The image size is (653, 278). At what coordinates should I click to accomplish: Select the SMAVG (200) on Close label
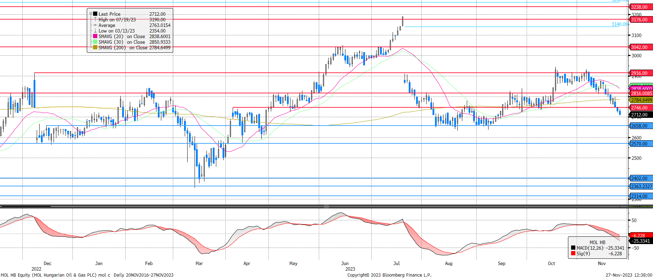(123, 48)
